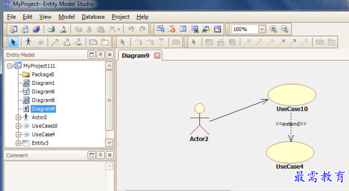Expand the UseCase4 tree node

18,134
